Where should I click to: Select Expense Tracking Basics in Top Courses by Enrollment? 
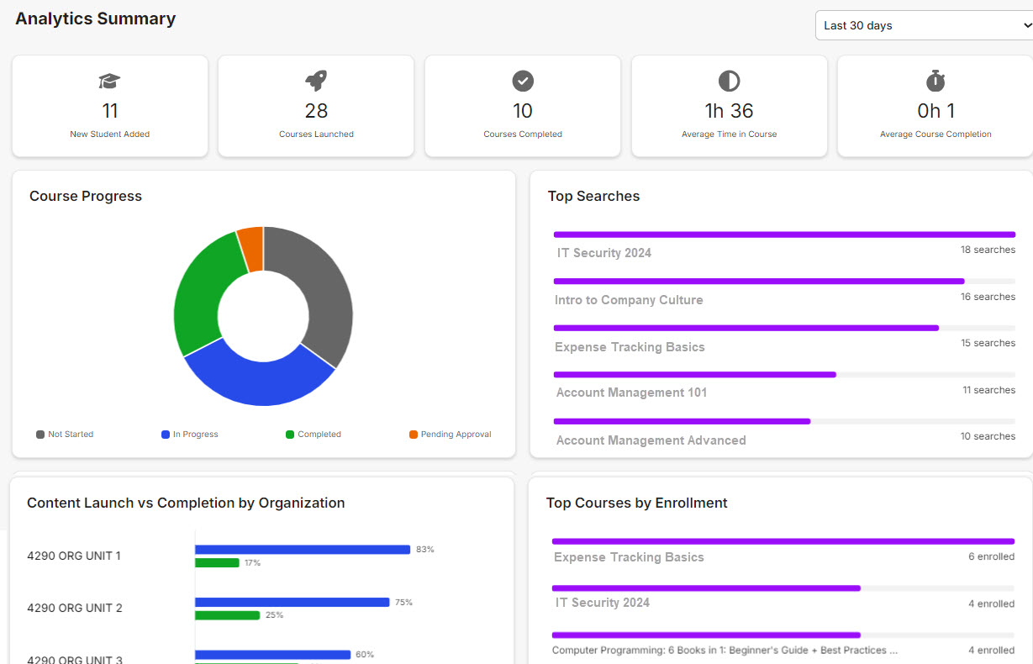[x=629, y=557]
